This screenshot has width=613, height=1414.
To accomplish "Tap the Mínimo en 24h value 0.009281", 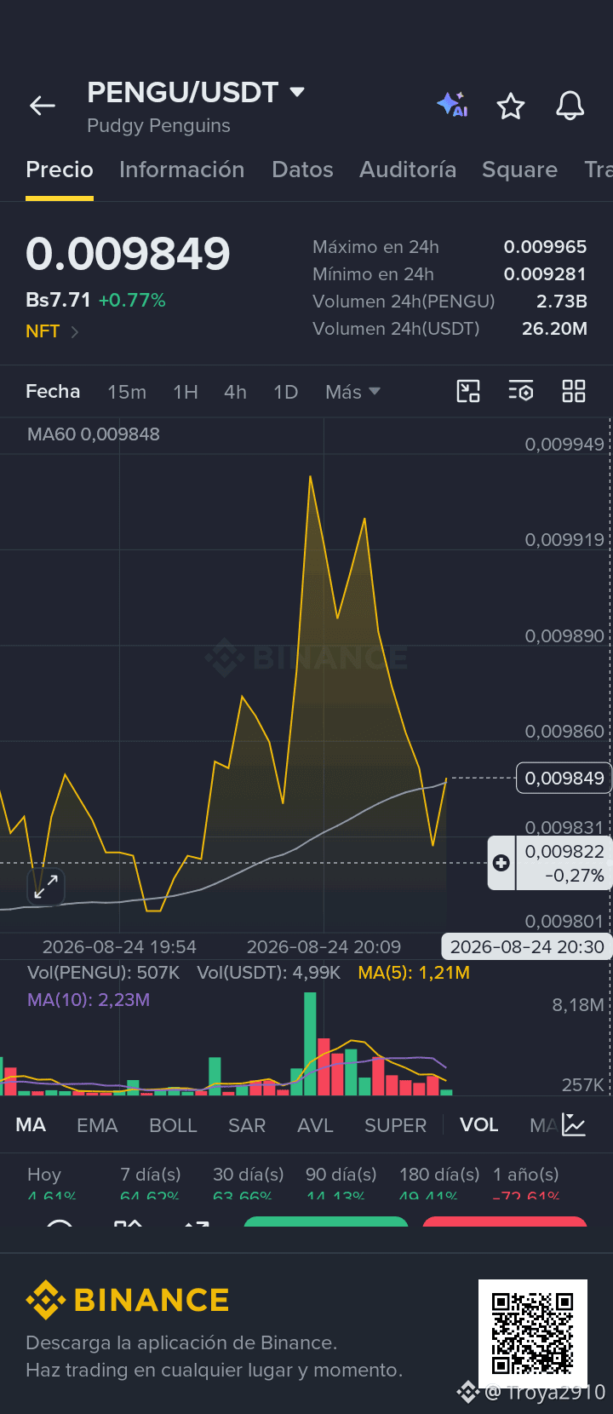I will pyautogui.click(x=545, y=274).
